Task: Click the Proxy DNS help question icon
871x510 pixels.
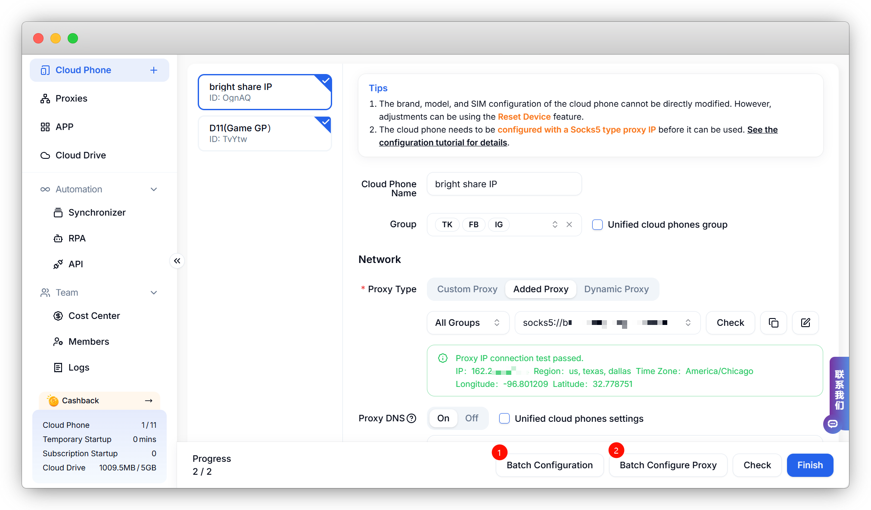Action: point(411,418)
